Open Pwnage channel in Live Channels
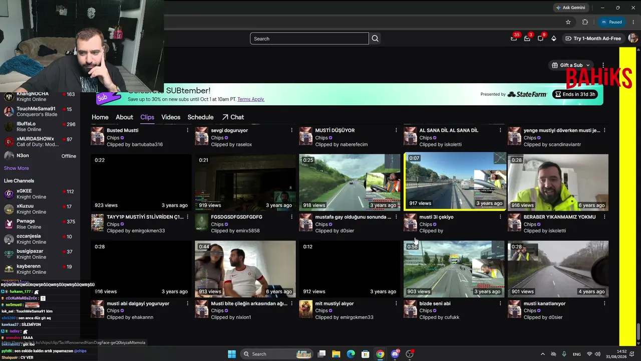641x361 pixels. [x=40, y=224]
